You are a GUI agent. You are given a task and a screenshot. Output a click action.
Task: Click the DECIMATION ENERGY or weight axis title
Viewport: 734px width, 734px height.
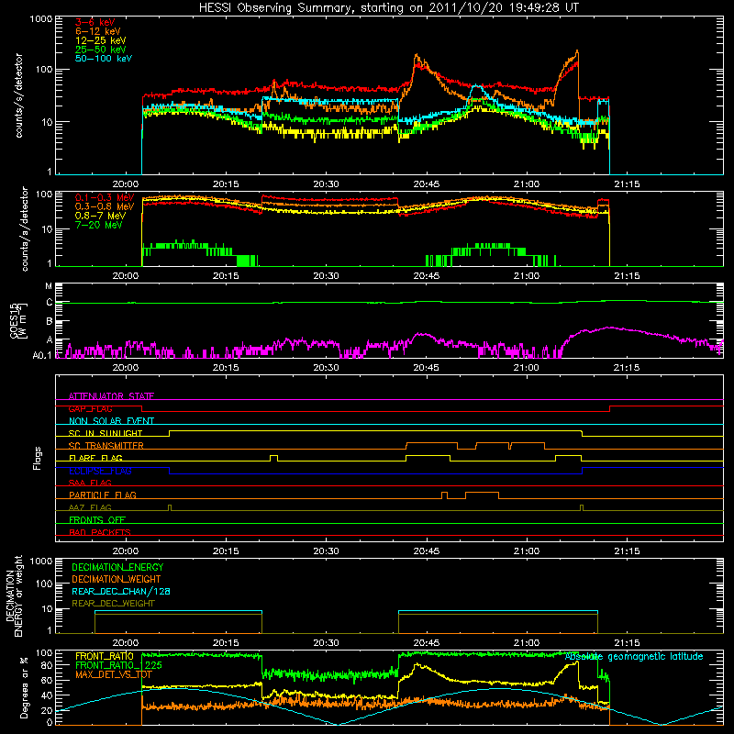(x=14, y=596)
